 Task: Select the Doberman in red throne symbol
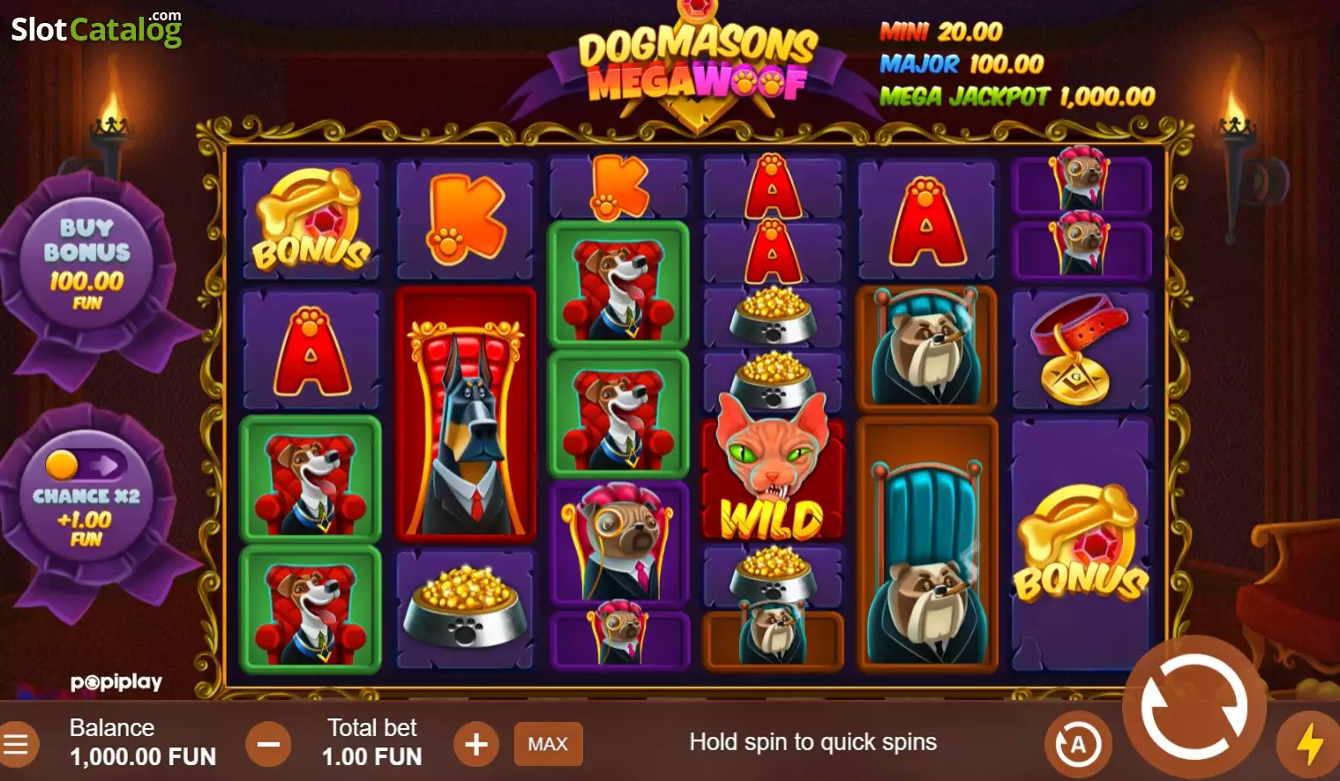coord(465,413)
